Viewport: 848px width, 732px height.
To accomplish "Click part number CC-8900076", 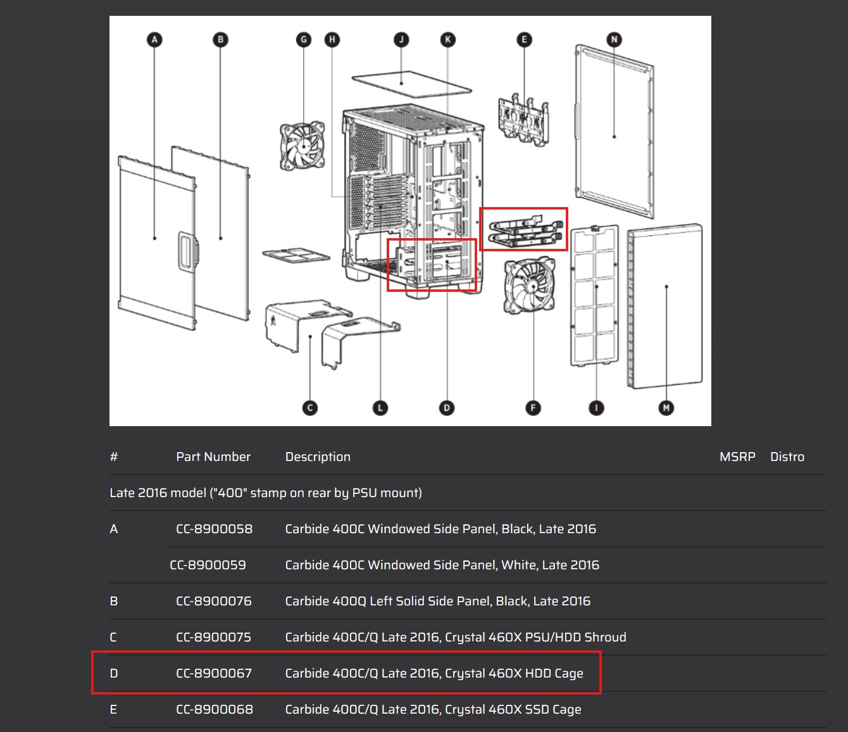I will click(214, 601).
